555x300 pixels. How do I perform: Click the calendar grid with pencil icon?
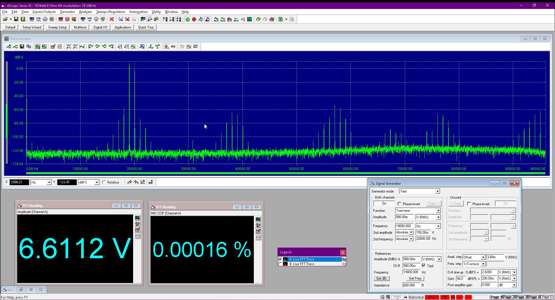click(53, 47)
